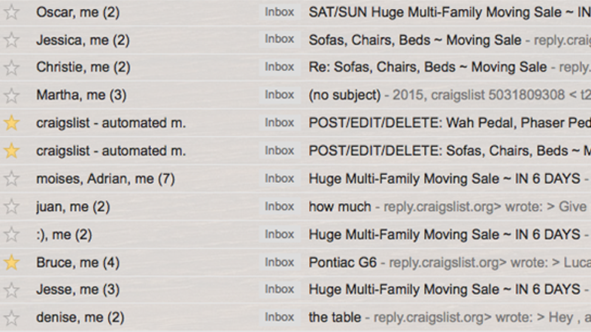The image size is (591, 332).
Task: Open SAT/SUN Huge Multi-Family Moving Sale email
Action: pyautogui.click(x=449, y=13)
